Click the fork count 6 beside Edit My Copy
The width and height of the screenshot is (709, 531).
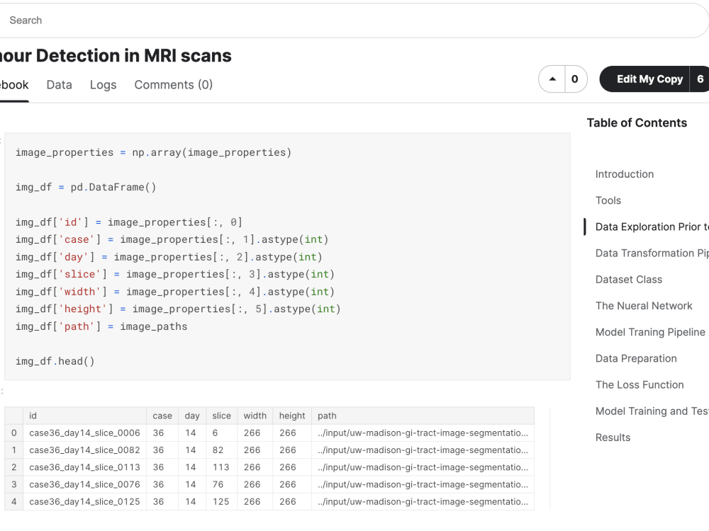point(700,79)
